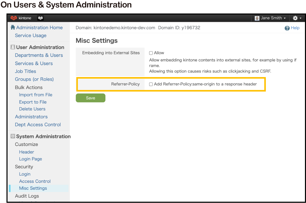Open Dept Access Control link

(38, 125)
